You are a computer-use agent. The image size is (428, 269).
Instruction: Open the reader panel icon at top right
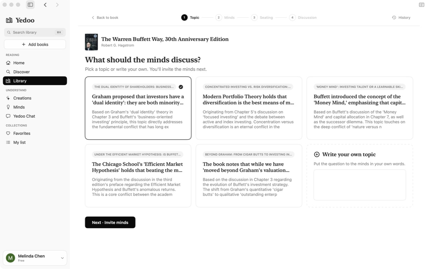(421, 5)
